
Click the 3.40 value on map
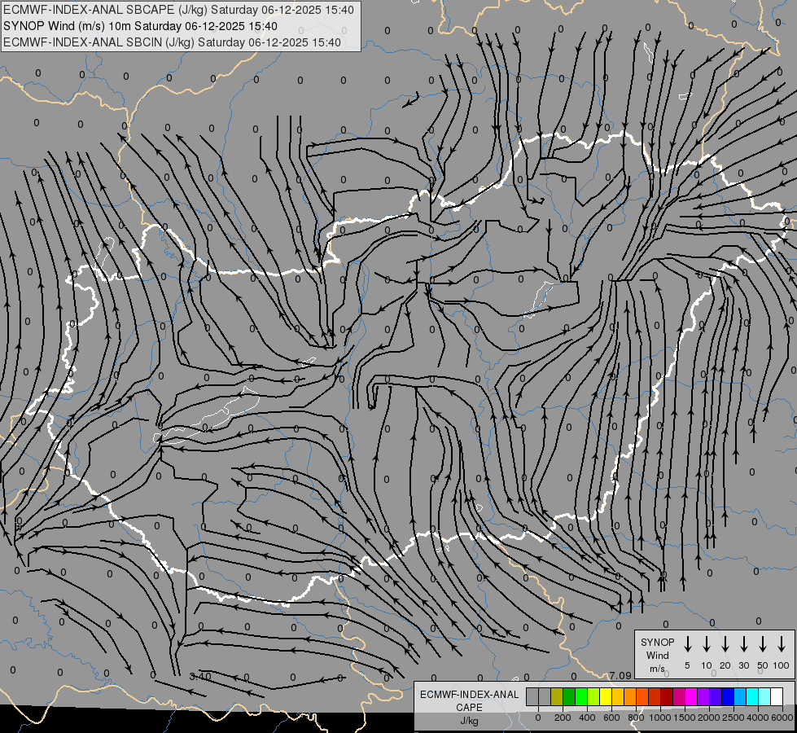(x=200, y=677)
